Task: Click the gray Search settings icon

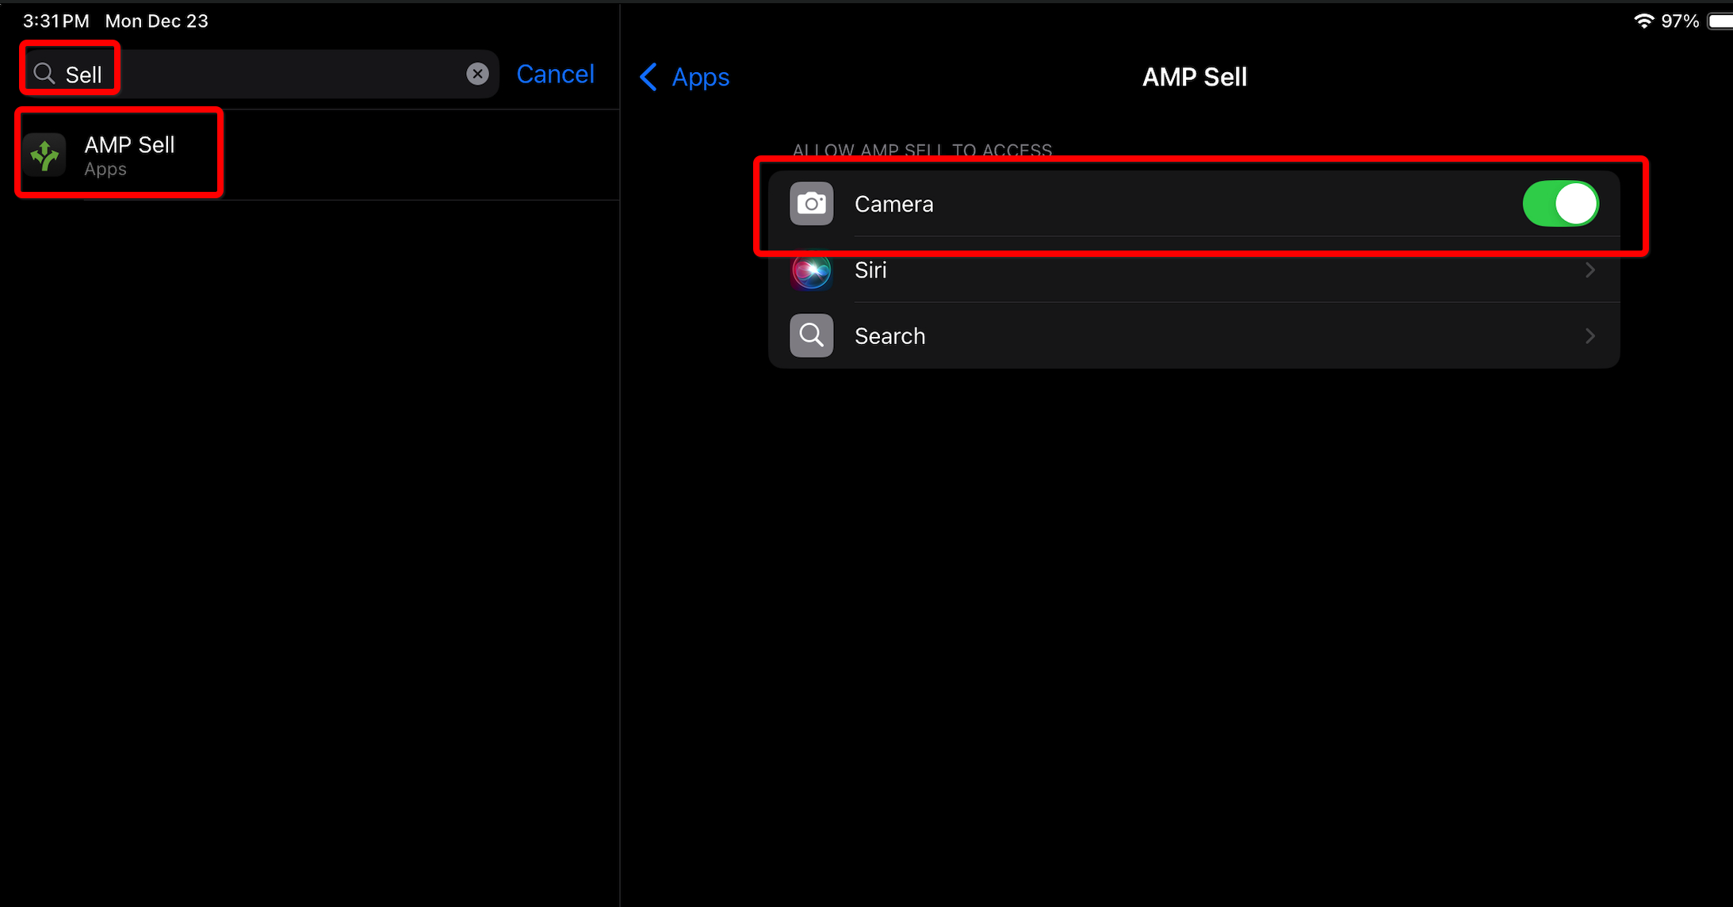Action: point(811,335)
